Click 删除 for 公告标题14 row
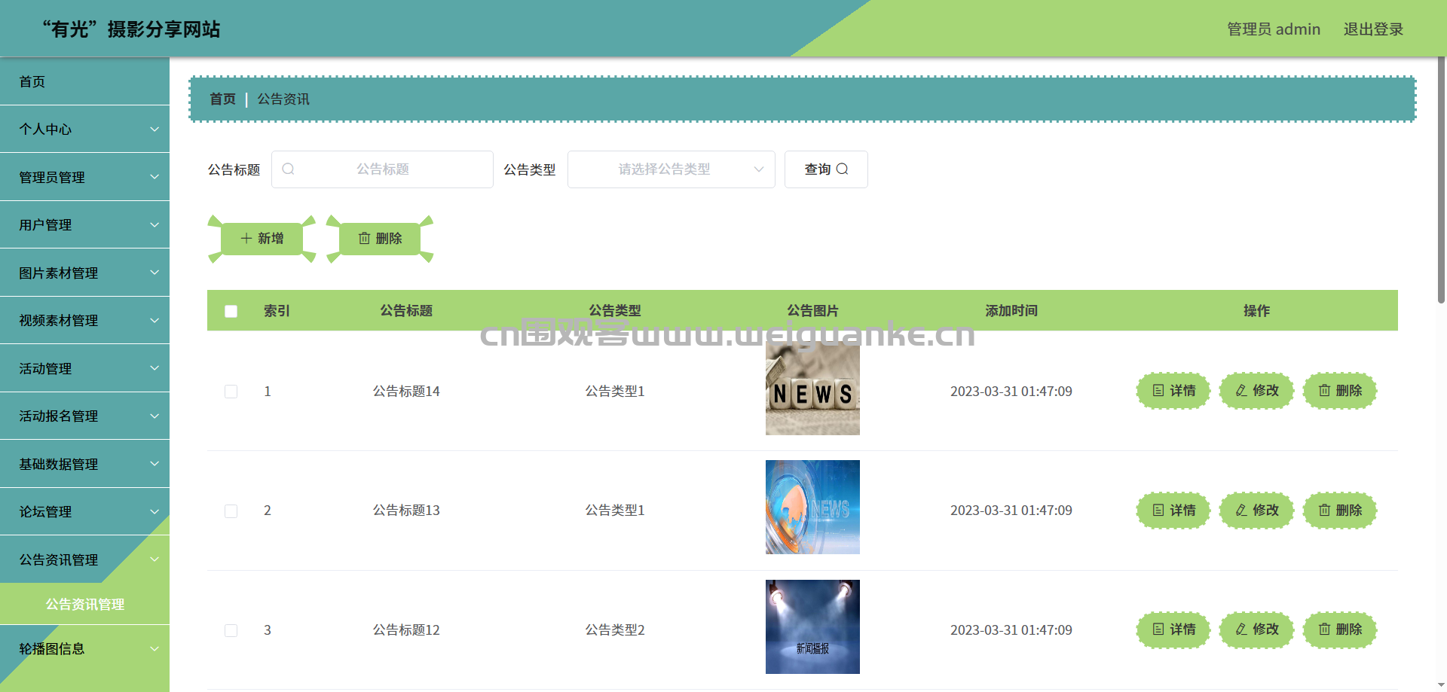This screenshot has width=1447, height=692. point(1340,391)
